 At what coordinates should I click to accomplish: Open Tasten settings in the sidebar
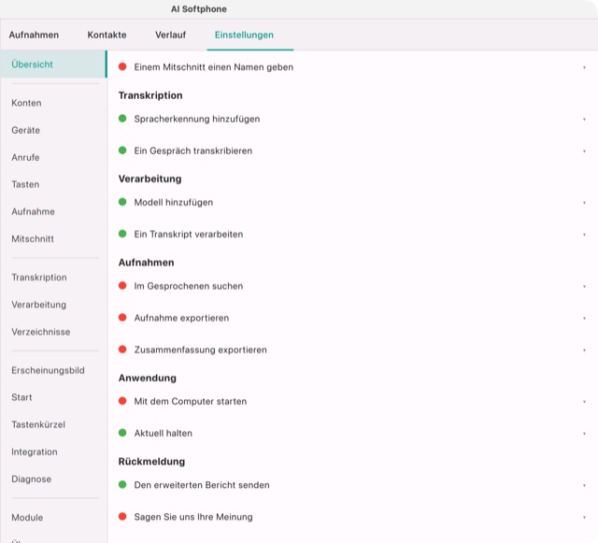click(25, 184)
